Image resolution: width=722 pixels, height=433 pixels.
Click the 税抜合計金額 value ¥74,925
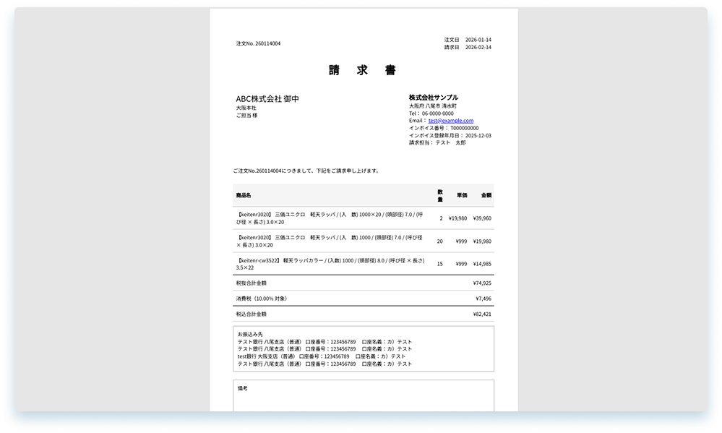(x=482, y=283)
